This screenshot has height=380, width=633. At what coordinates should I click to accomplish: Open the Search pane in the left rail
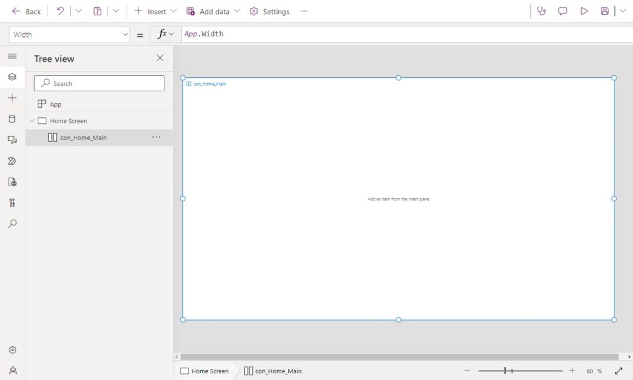[x=11, y=224]
